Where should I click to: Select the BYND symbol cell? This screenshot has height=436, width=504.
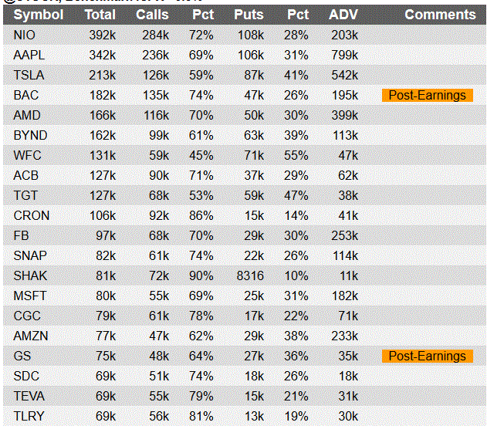30,135
